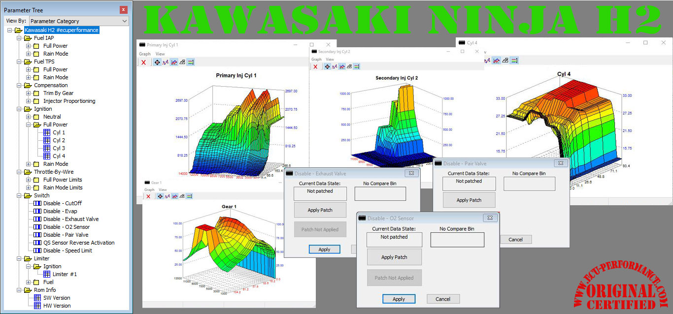
Task: Open Graph menu in Primary Inj Cyl 1 window
Action: tap(145, 54)
